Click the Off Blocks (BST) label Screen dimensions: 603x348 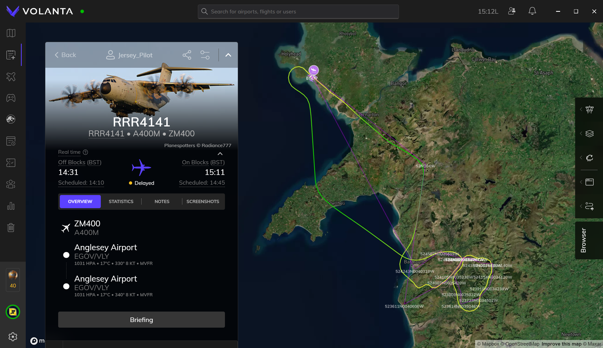pos(80,162)
